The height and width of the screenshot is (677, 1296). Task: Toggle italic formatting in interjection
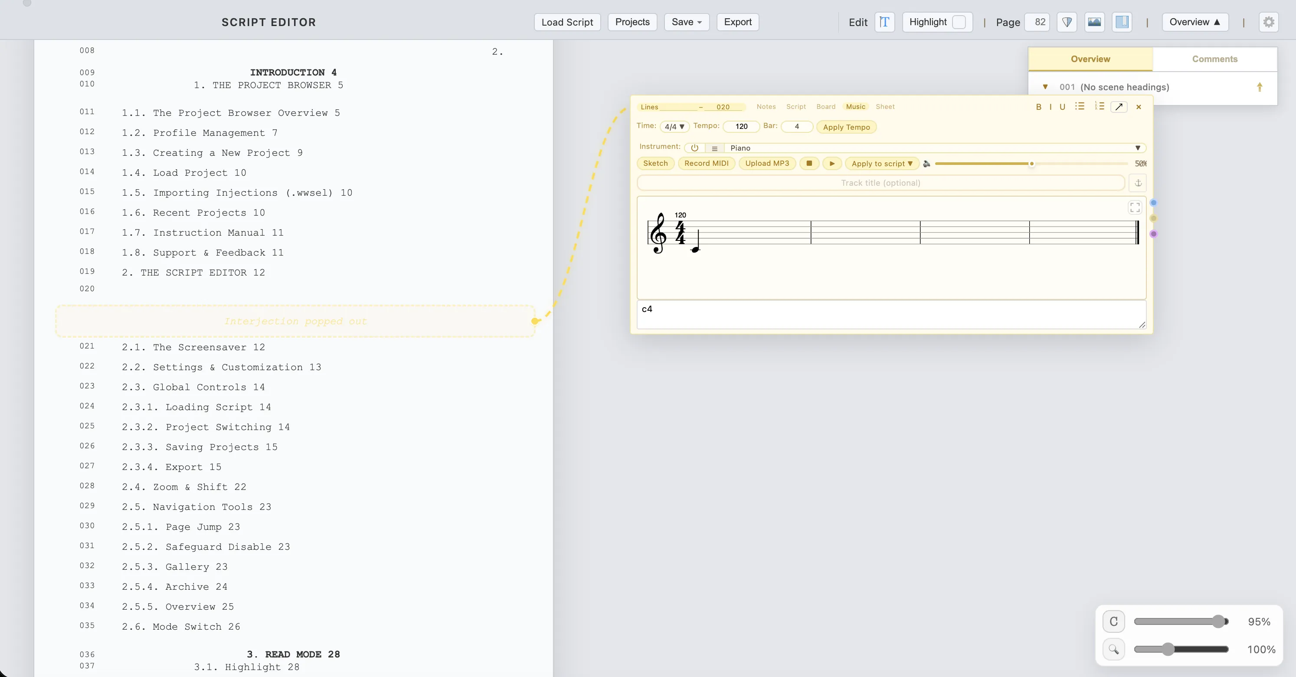tap(1051, 107)
